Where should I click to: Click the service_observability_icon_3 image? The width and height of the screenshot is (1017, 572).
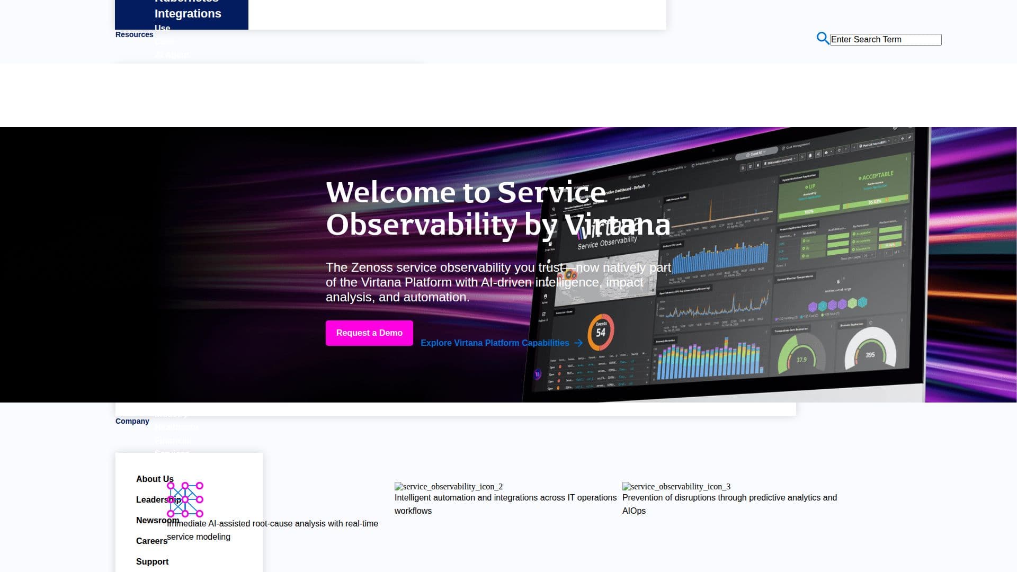tap(676, 487)
